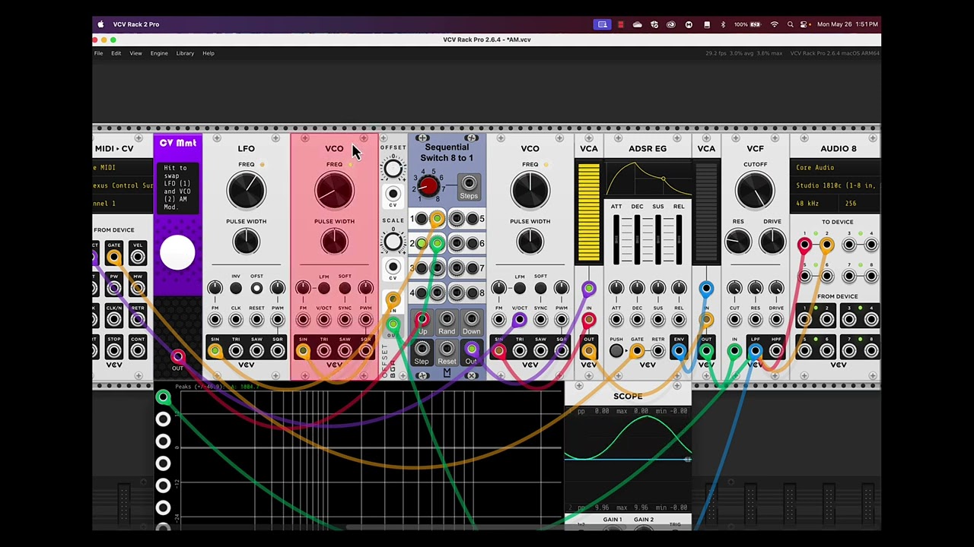Click the ADSR EG SUS slider
The width and height of the screenshot is (974, 547).
tap(657, 239)
